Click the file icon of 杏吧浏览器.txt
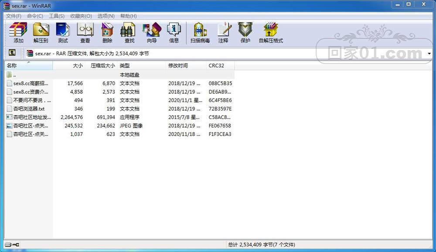Viewport: 436px width, 252px height. pyautogui.click(x=10, y=109)
